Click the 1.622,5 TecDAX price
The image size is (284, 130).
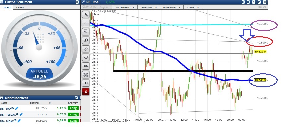[x=42, y=114]
